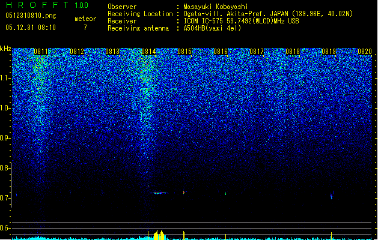Click the Ogata-vill. Akita-Pref. JAPAN location text
Image resolution: width=378 pixels, height=240 pixels.
pyautogui.click(x=268, y=14)
